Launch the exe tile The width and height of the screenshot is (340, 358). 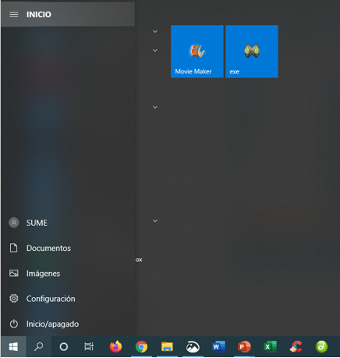pyautogui.click(x=252, y=52)
